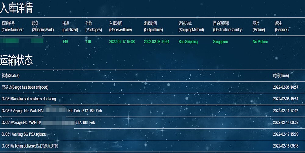Select the Cargo has been shipped status
Screen dimensions: 305x153
tap(25, 87)
